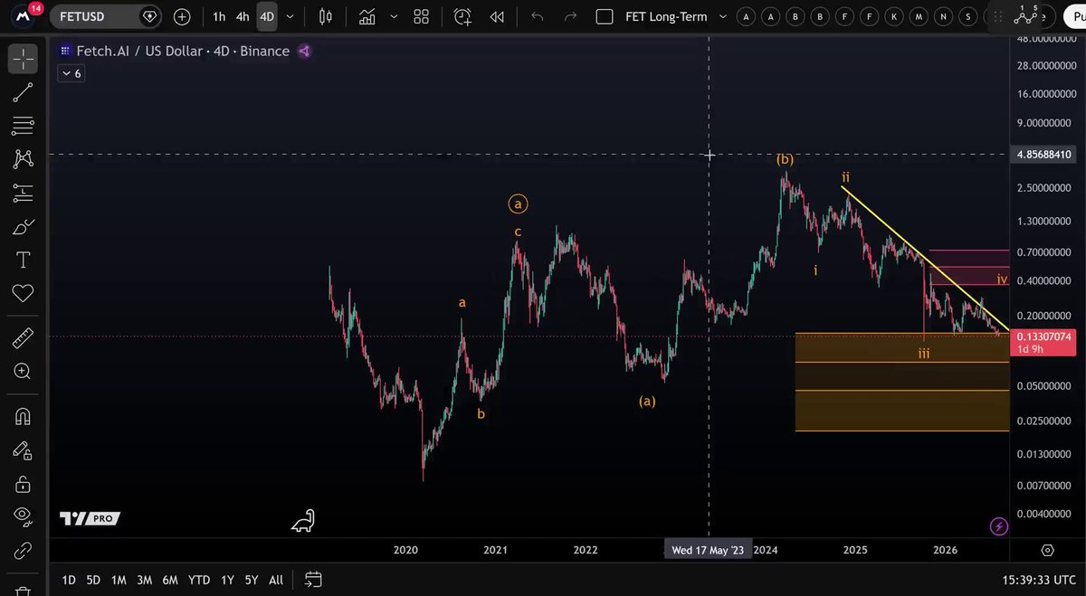
Task: Select the crosshair cursor tool
Action: coord(23,59)
